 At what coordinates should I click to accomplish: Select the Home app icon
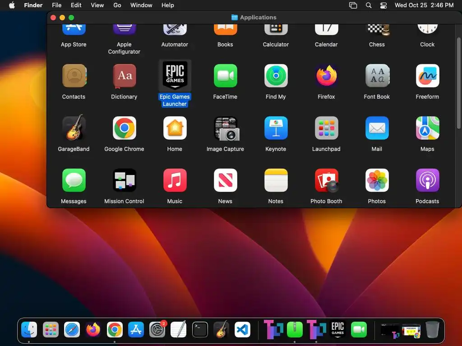[x=175, y=128]
